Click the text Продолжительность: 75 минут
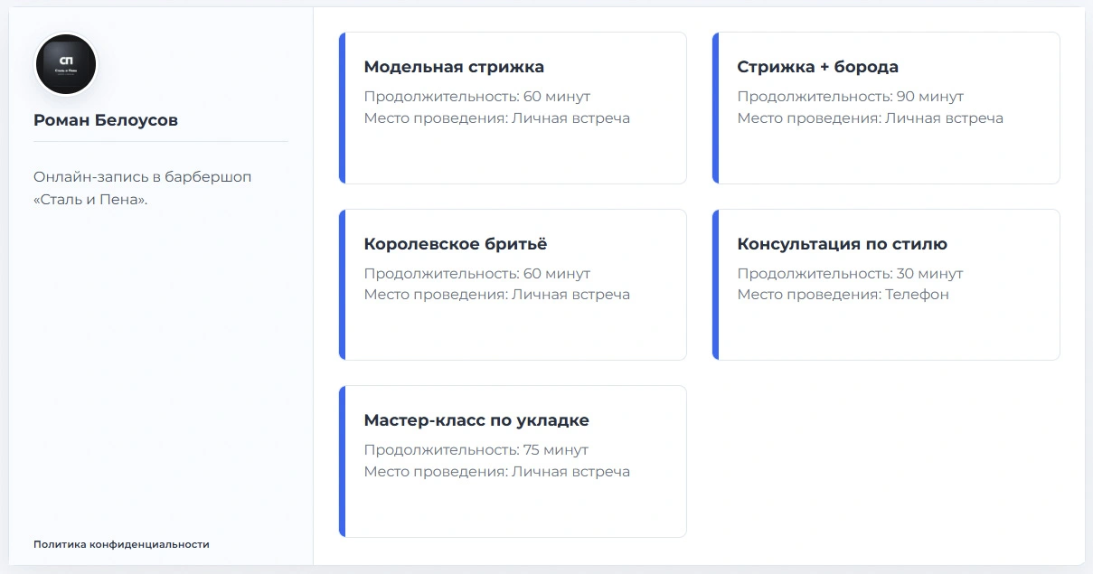The image size is (1093, 574). click(x=476, y=450)
